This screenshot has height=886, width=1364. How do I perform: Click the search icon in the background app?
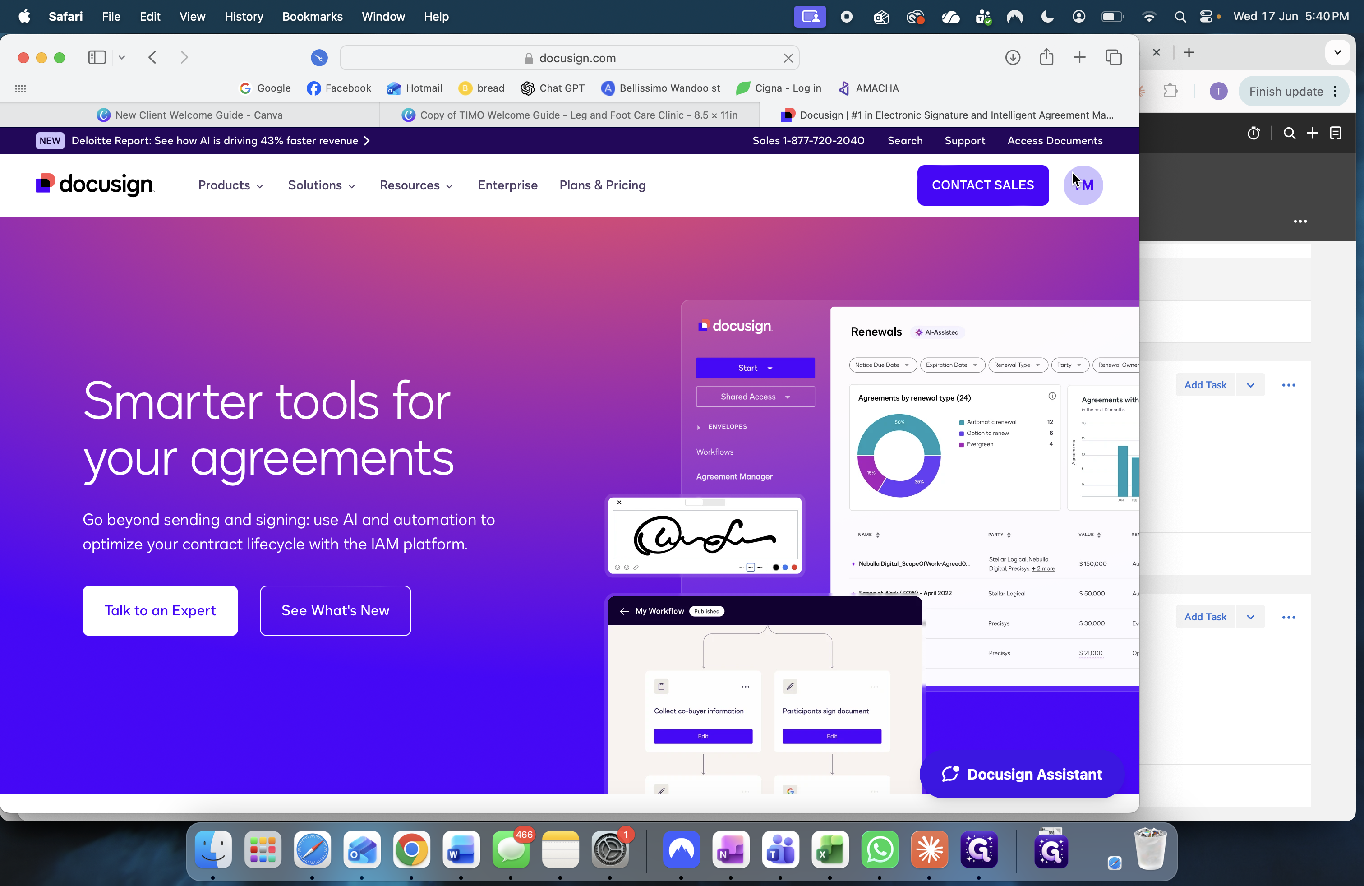[x=1290, y=134]
